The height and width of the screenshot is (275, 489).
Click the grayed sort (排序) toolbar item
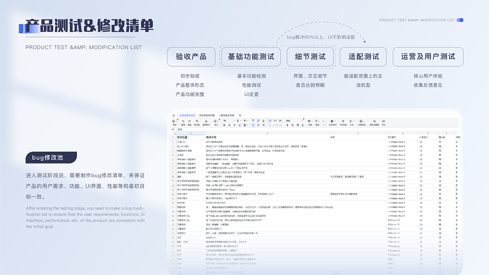[324, 123]
